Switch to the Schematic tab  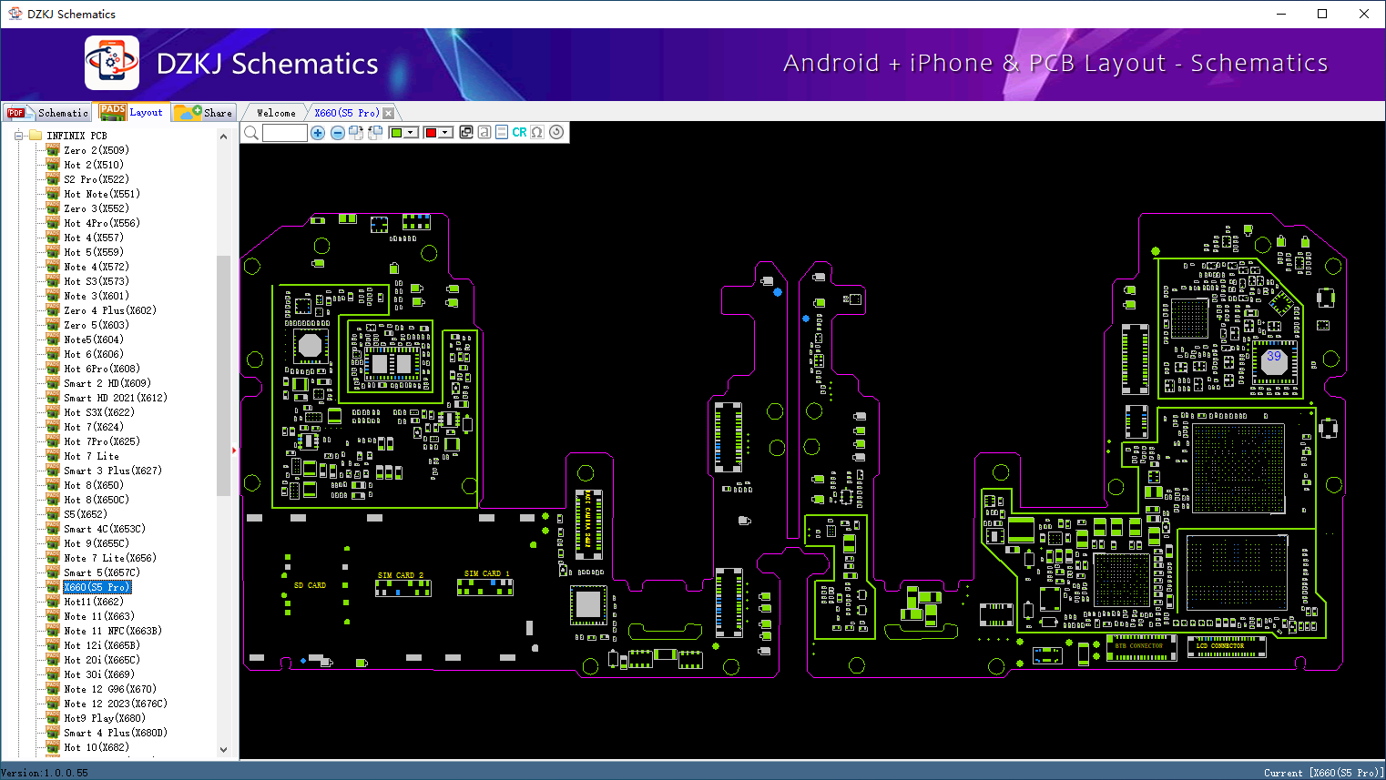[x=47, y=113]
